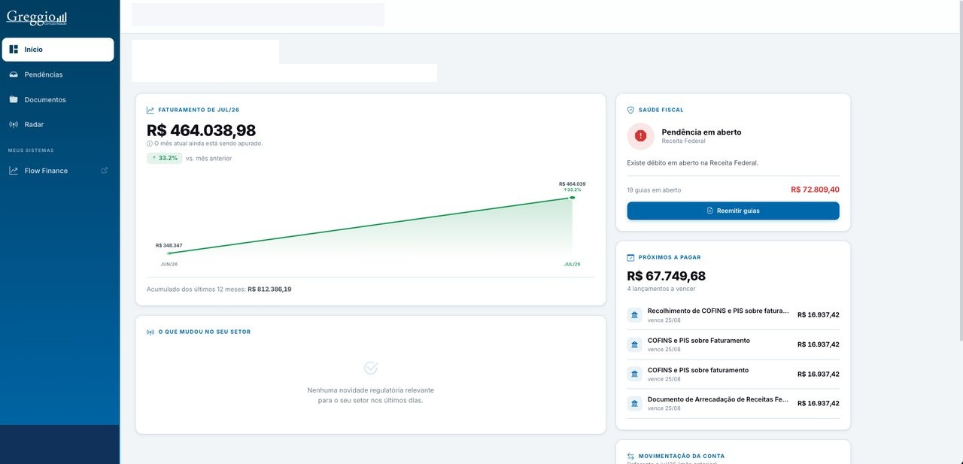Click bank icon for Recolhimento de COFINS row

click(x=635, y=314)
